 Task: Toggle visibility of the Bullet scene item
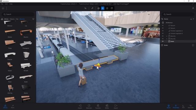tap(163, 42)
